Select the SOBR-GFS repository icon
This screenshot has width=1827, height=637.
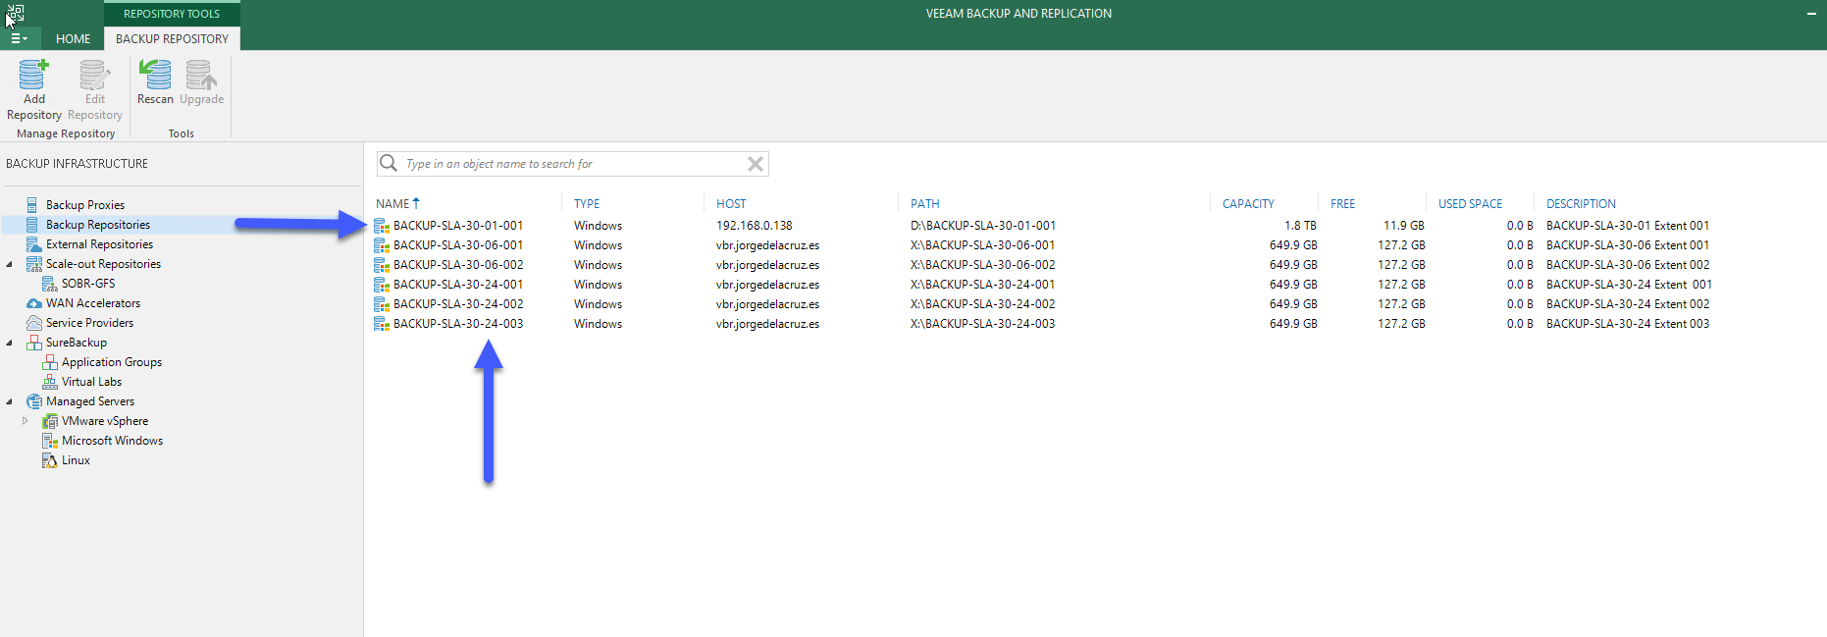pyautogui.click(x=49, y=284)
